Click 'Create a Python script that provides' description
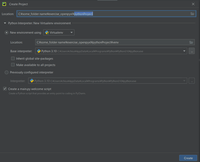The height and width of the screenshot is (162, 200). coord(47,93)
